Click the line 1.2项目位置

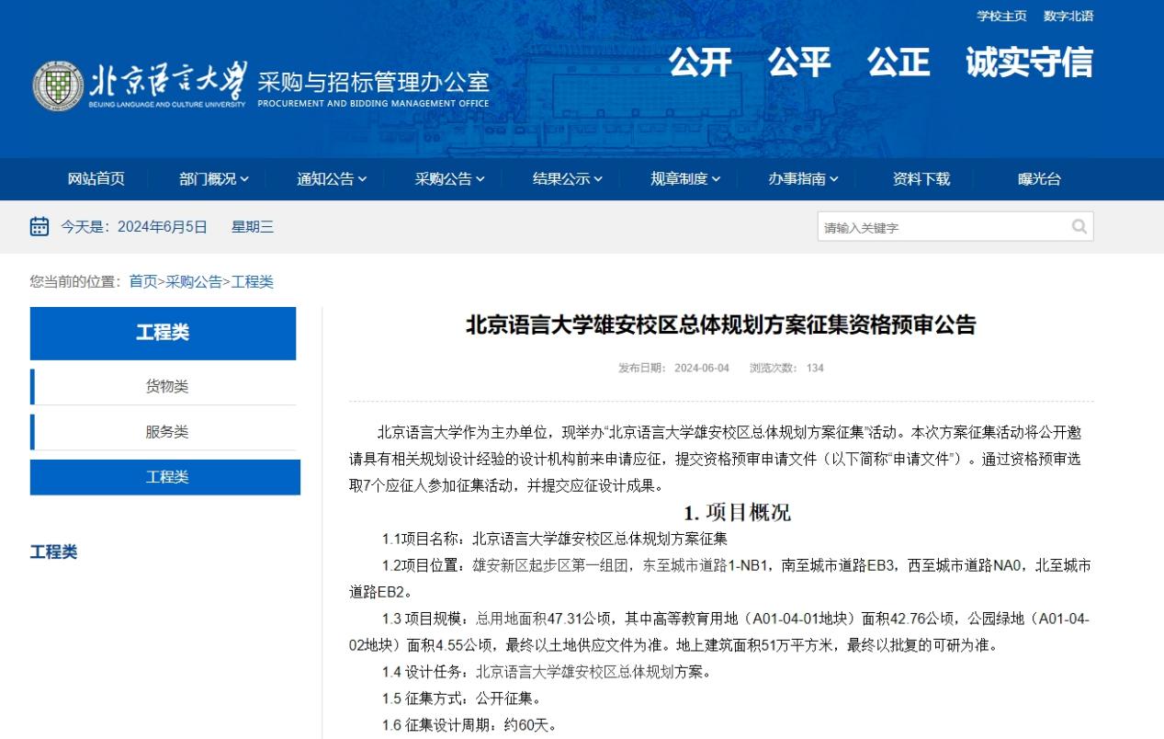[721, 578]
